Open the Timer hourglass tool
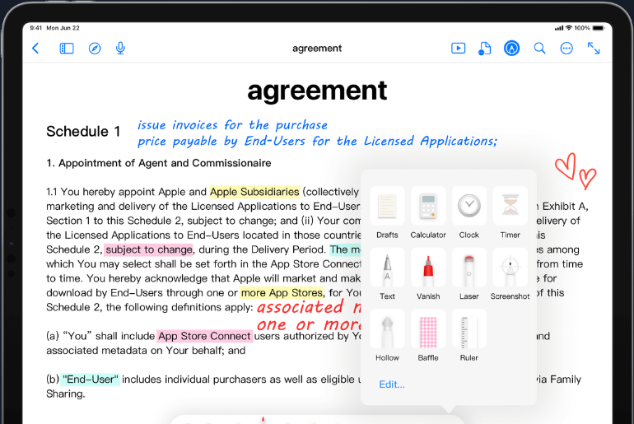Image resolution: width=634 pixels, height=424 pixels. click(510, 212)
